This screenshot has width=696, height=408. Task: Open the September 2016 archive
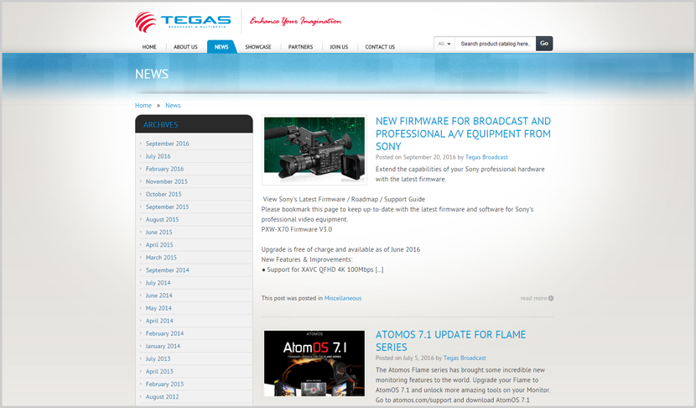167,144
